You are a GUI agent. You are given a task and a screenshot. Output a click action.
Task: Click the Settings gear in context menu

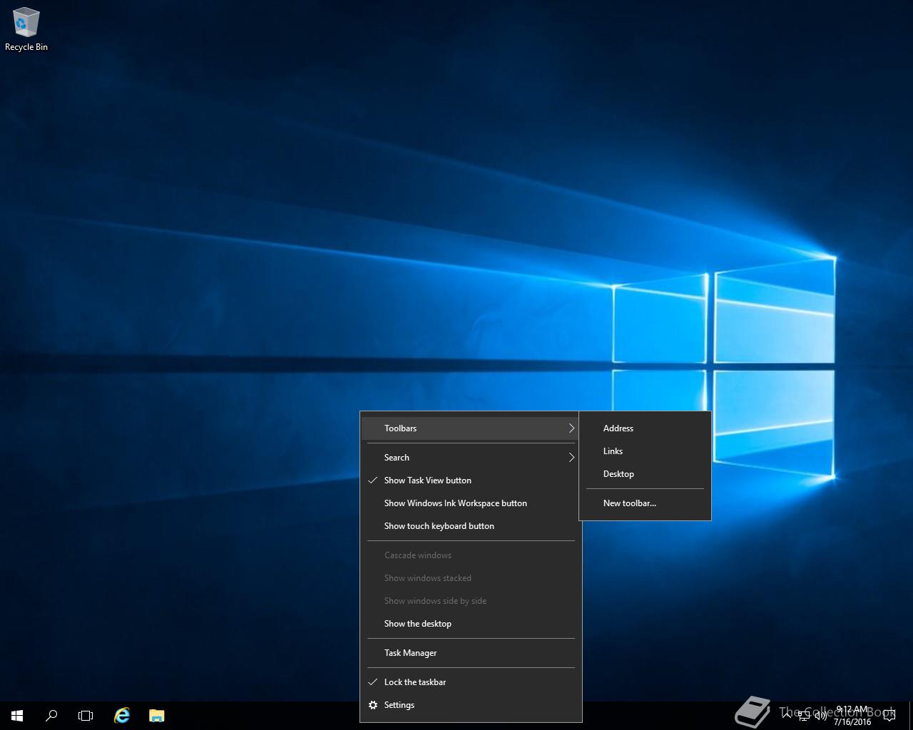tap(372, 705)
